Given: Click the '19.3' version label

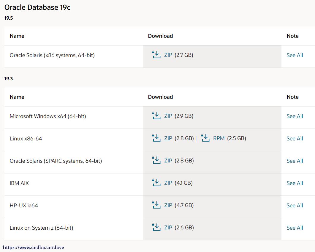Looking at the screenshot, I should [8, 79].
